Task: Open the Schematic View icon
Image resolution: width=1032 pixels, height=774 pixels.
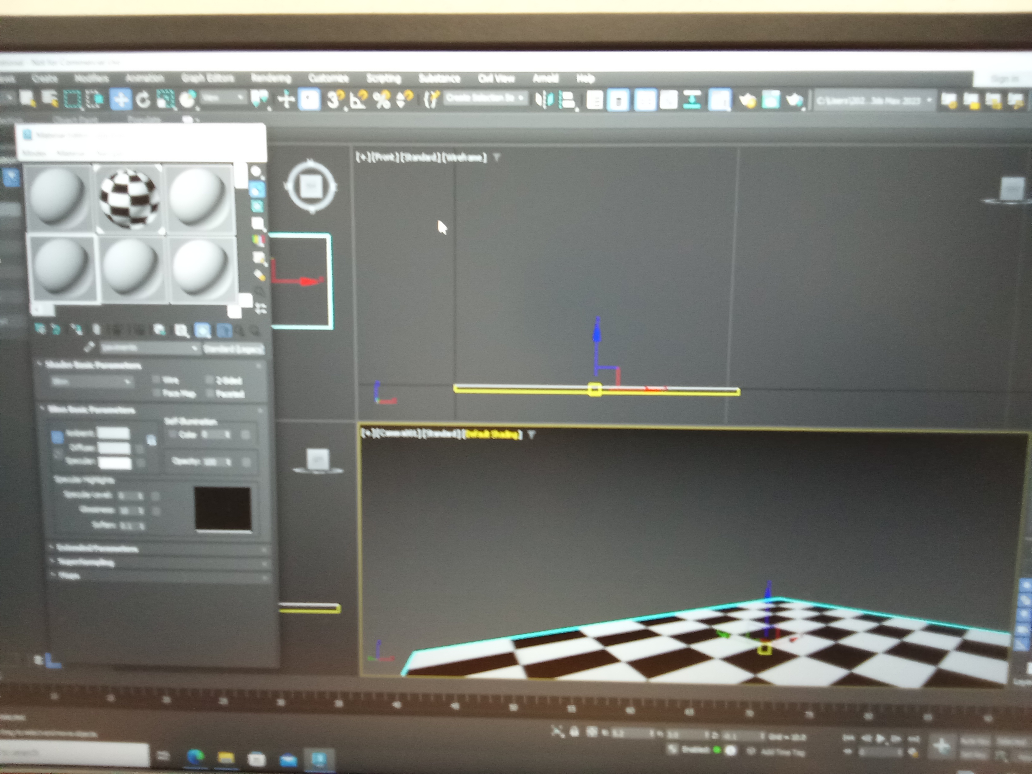Action: coord(692,100)
